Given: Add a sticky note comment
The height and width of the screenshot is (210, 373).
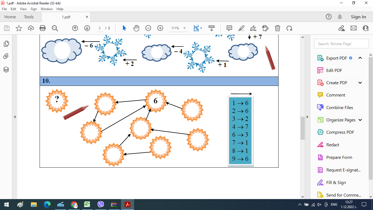Looking at the screenshot, I should [229, 28].
